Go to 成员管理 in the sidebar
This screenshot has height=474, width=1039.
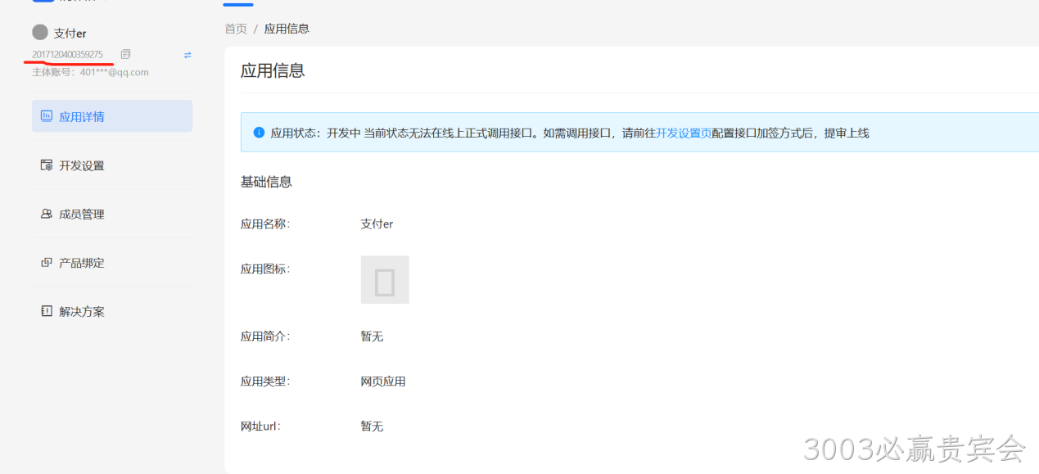(x=112, y=214)
